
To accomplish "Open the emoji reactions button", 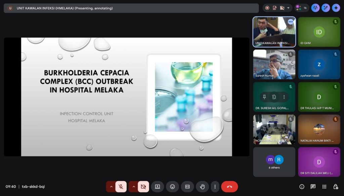I will (172, 187).
